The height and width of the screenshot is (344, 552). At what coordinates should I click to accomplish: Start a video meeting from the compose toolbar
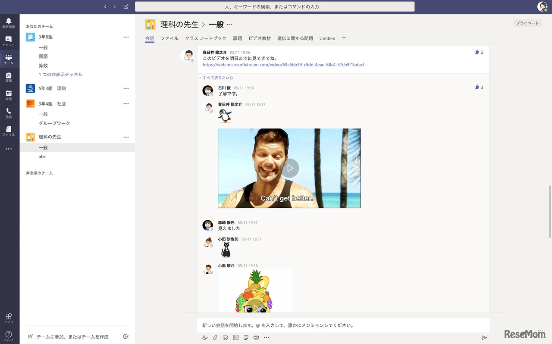[x=256, y=338]
